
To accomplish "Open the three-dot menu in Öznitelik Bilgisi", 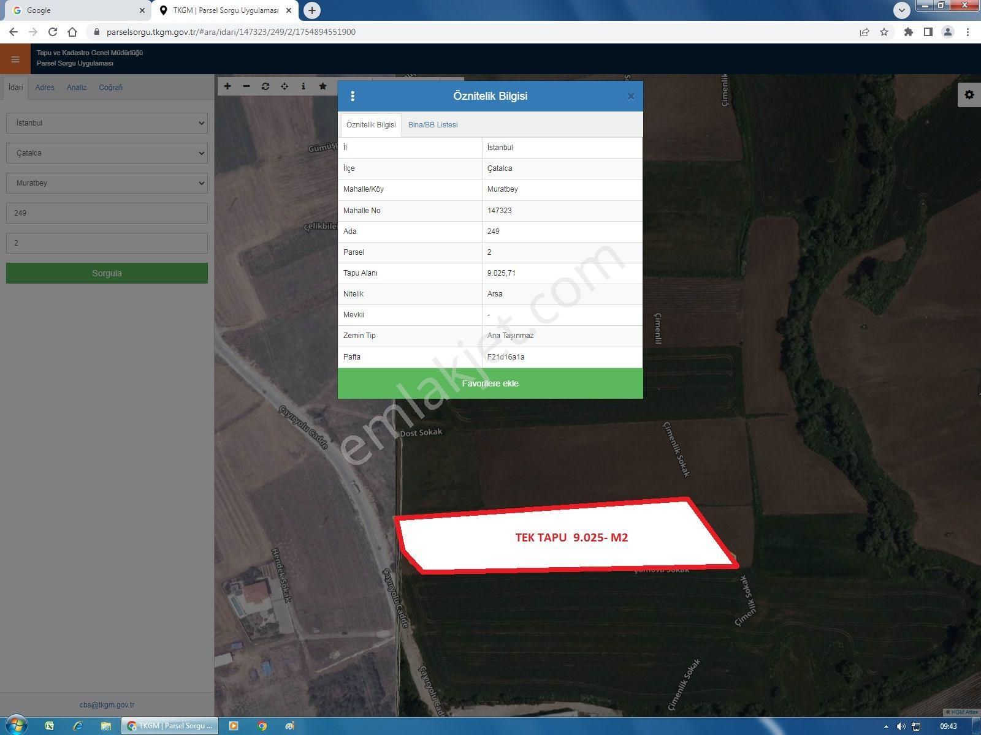I will click(353, 96).
